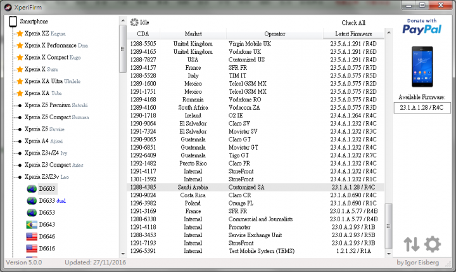456x272 pixels.
Task: Expand the Xperia Z3+/Z4 Ivy node
Action: tap(20, 153)
